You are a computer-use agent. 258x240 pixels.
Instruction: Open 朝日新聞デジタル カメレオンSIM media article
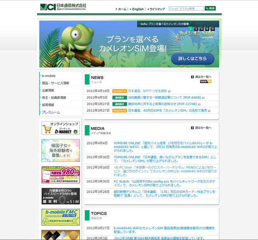point(164,194)
